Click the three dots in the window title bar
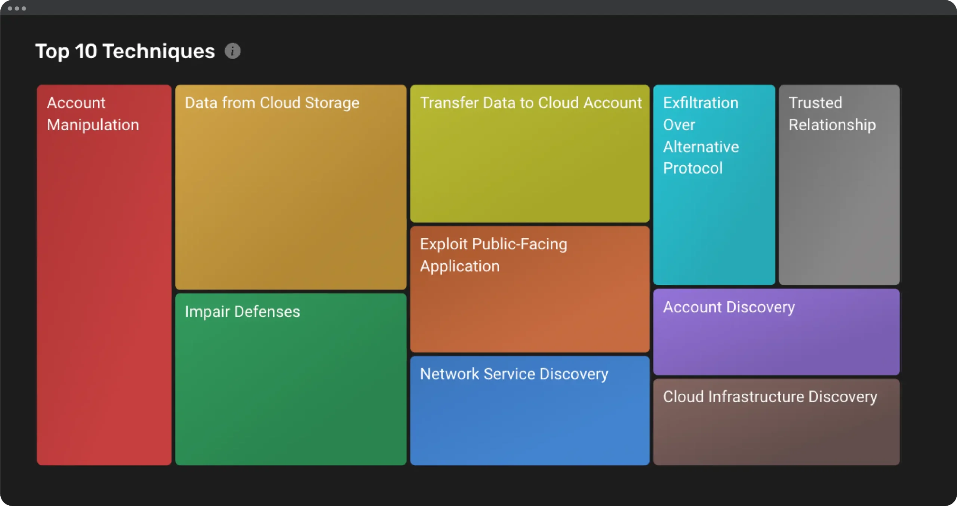Image resolution: width=957 pixels, height=506 pixels. [17, 8]
